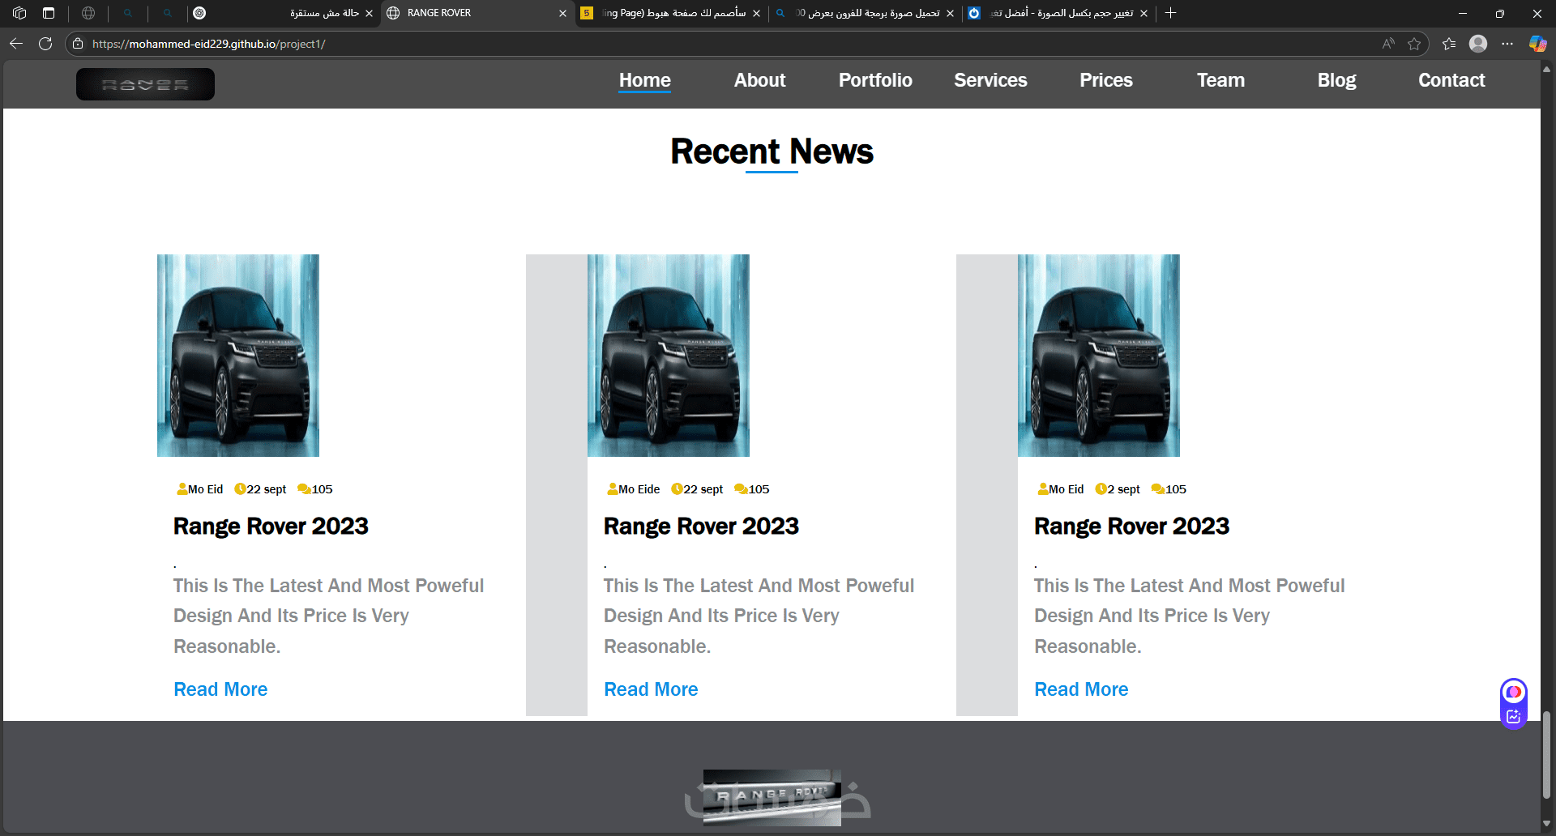Open Settings and more three-dots menu
Viewport: 1556px width, 836px height.
pyautogui.click(x=1507, y=44)
